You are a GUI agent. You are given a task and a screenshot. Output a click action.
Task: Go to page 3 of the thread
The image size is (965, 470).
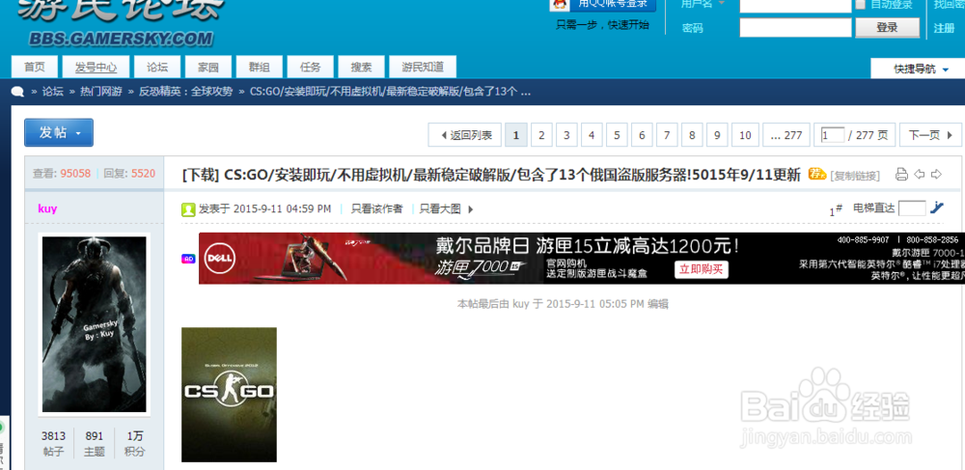pyautogui.click(x=566, y=135)
